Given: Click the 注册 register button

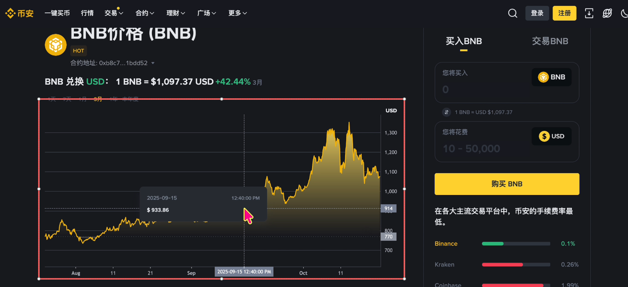Looking at the screenshot, I should pos(564,13).
